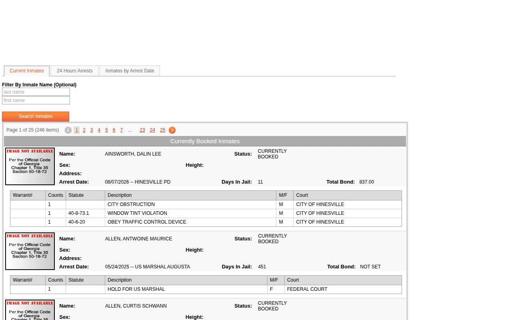Open the 24 Hours Arrests tab

pyautogui.click(x=74, y=71)
